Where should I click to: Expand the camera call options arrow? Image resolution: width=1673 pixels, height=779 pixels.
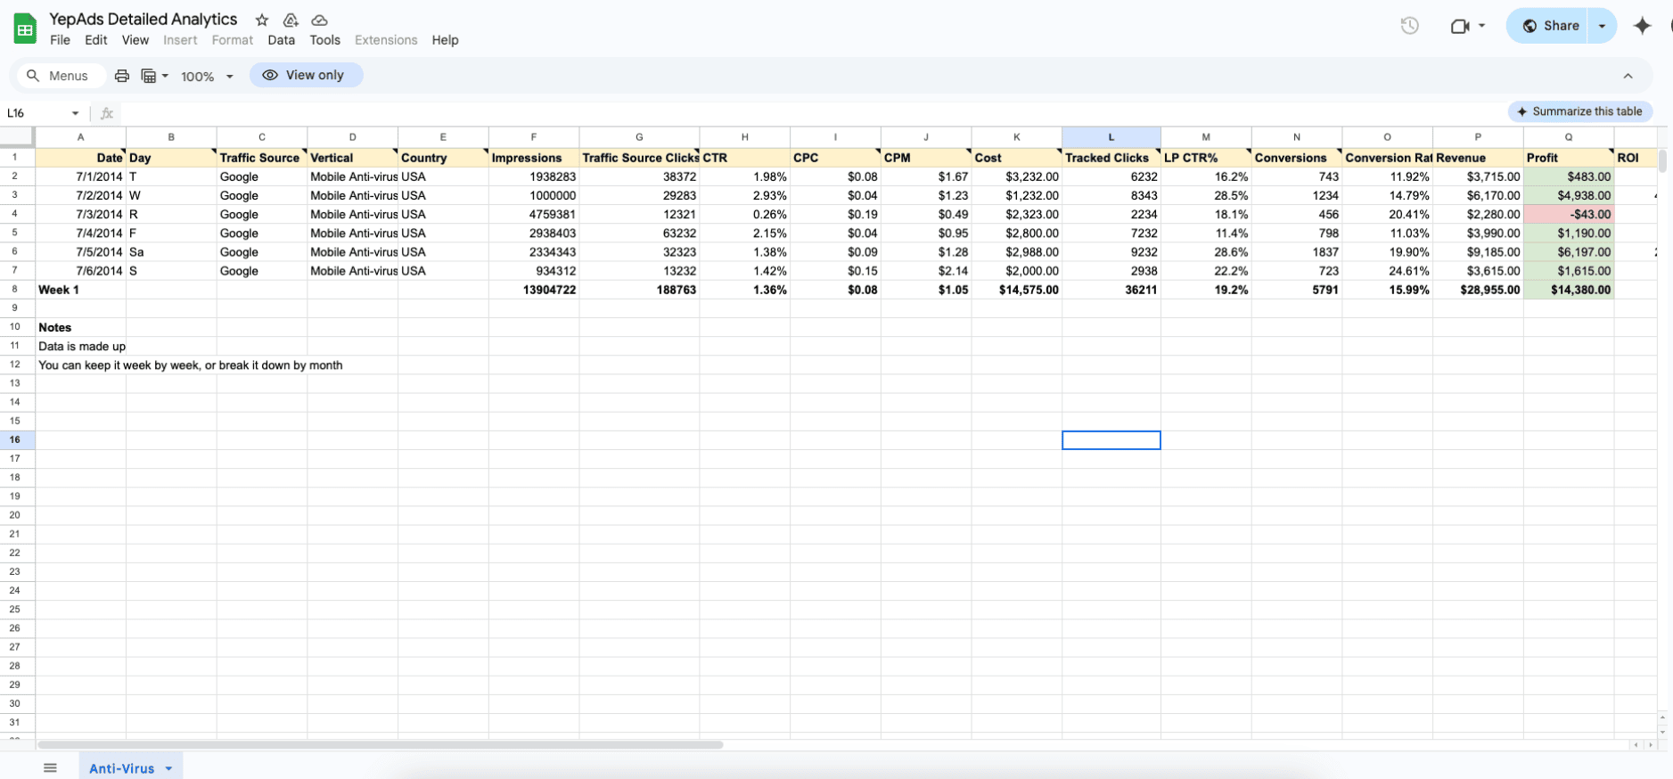click(x=1481, y=26)
